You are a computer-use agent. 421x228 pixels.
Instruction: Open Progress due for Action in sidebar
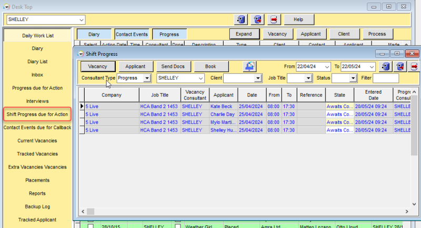click(37, 88)
